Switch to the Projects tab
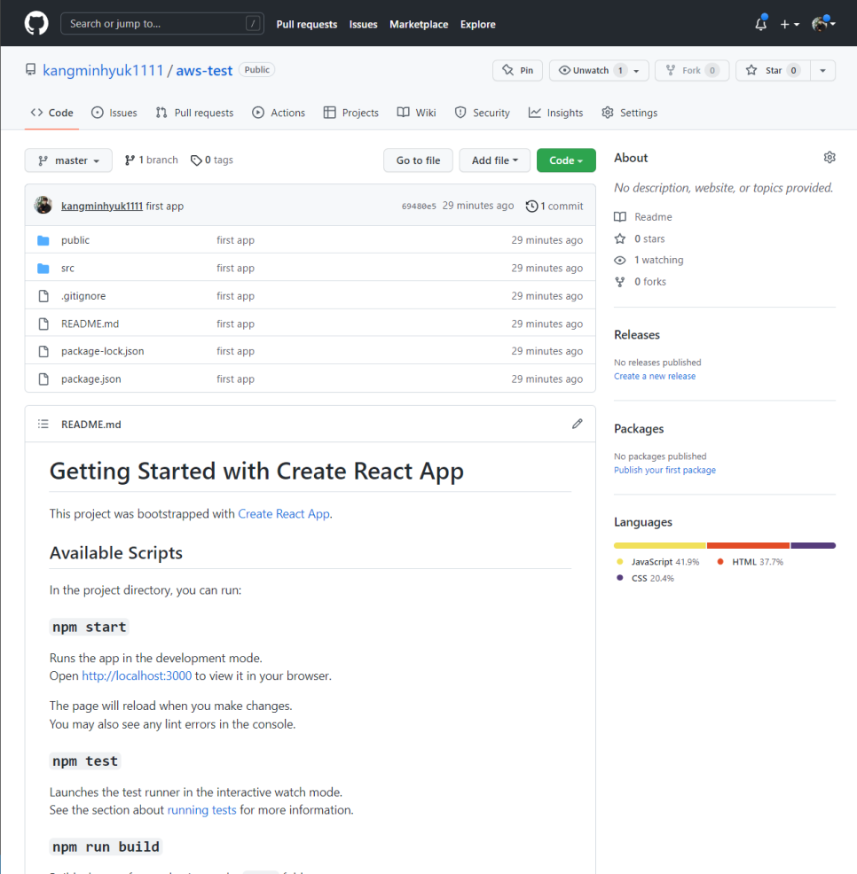Image resolution: width=857 pixels, height=874 pixels. [351, 113]
